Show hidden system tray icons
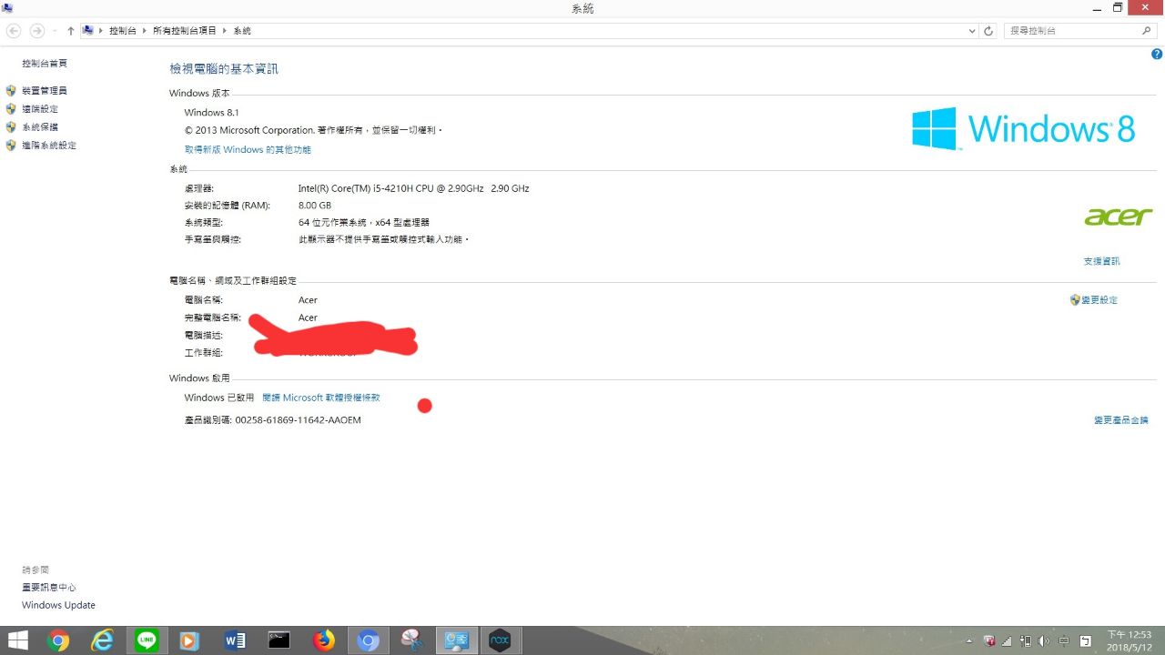This screenshot has height=655, width=1165. pyautogui.click(x=968, y=641)
